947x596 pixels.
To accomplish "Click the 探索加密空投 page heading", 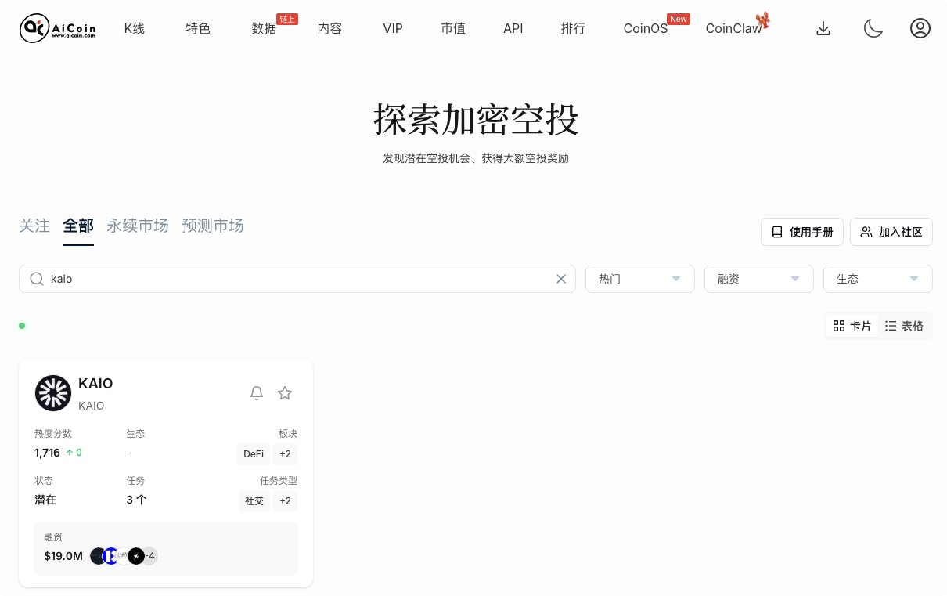I will [x=476, y=120].
